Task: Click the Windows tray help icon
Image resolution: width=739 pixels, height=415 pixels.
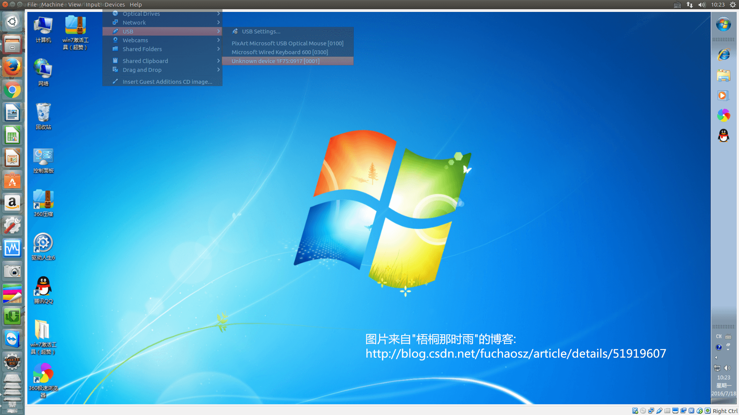Action: pyautogui.click(x=719, y=347)
